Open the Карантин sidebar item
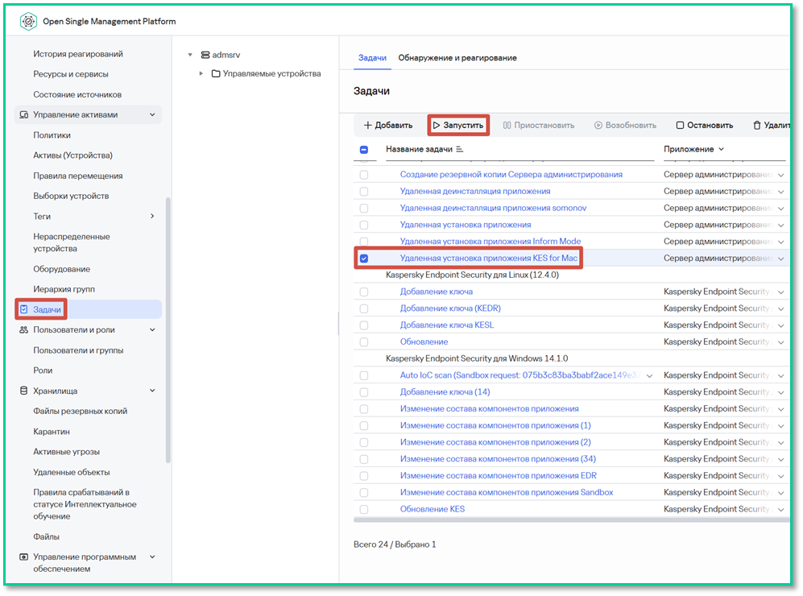The height and width of the screenshot is (596, 803). 52,432
